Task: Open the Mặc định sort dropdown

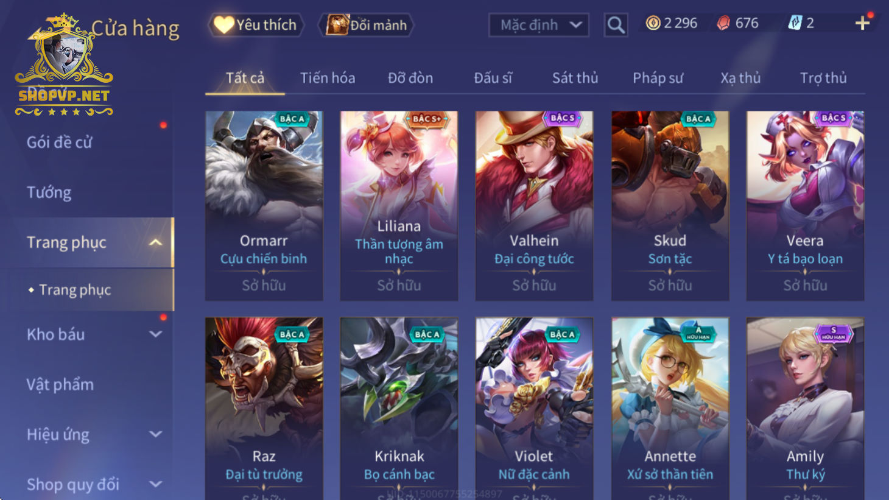Action: [539, 25]
